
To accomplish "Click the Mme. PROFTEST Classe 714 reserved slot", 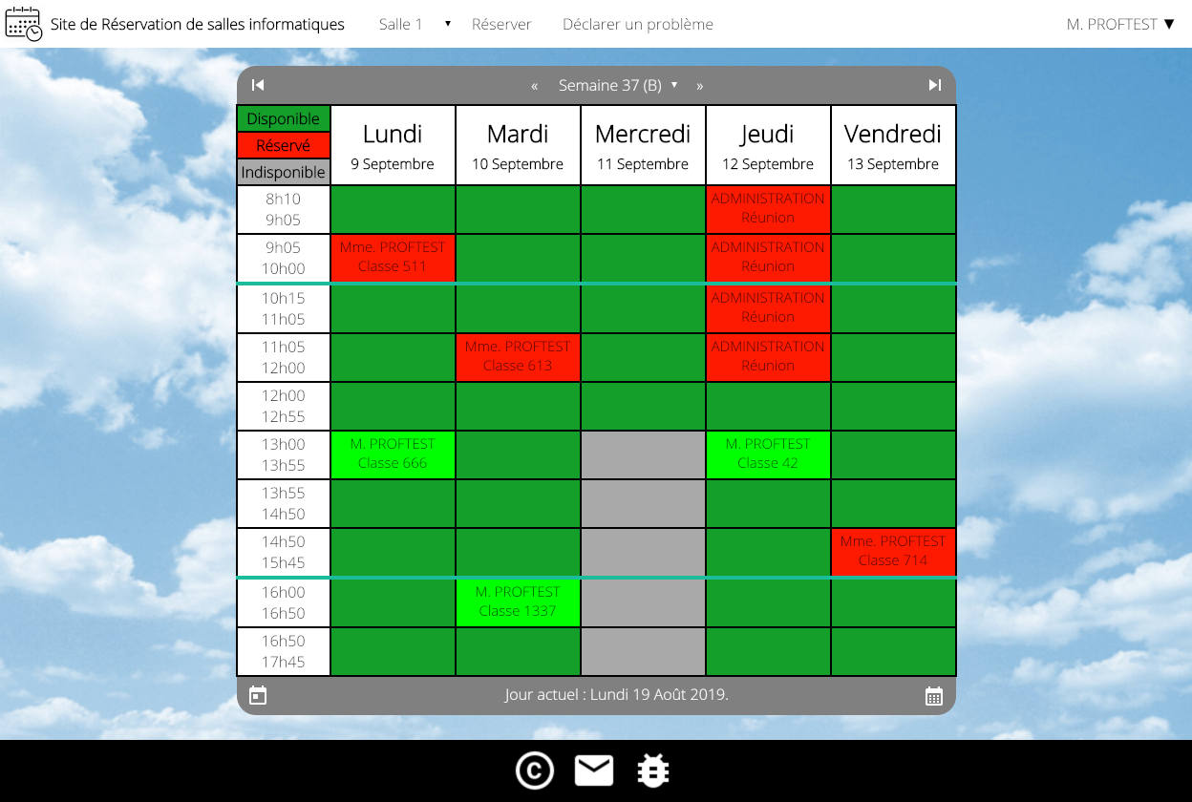I will click(893, 551).
